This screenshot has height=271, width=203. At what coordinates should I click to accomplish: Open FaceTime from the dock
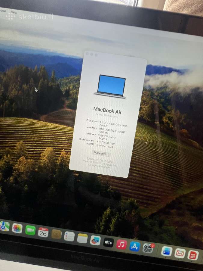point(30,230)
